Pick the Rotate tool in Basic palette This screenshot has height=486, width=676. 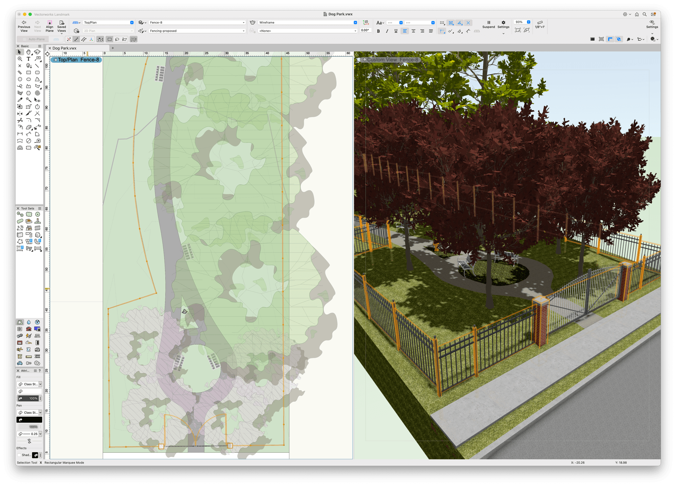pyautogui.click(x=38, y=106)
